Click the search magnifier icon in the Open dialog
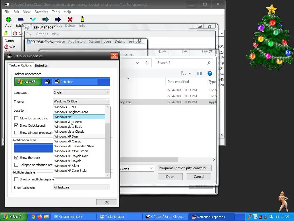This screenshot has width=294, height=221. [209, 63]
